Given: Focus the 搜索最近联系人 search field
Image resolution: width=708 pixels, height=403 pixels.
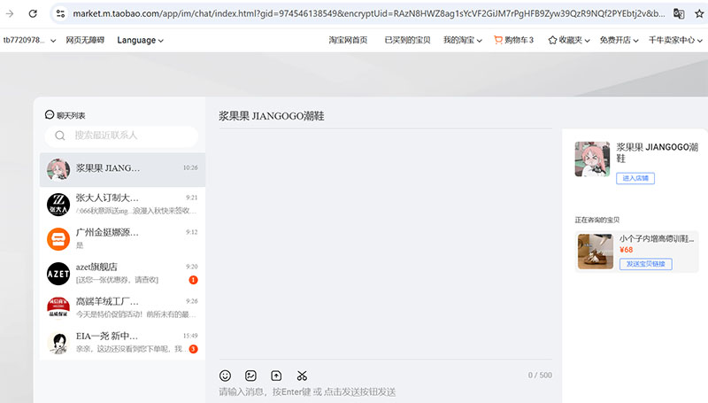Looking at the screenshot, I should point(121,136).
